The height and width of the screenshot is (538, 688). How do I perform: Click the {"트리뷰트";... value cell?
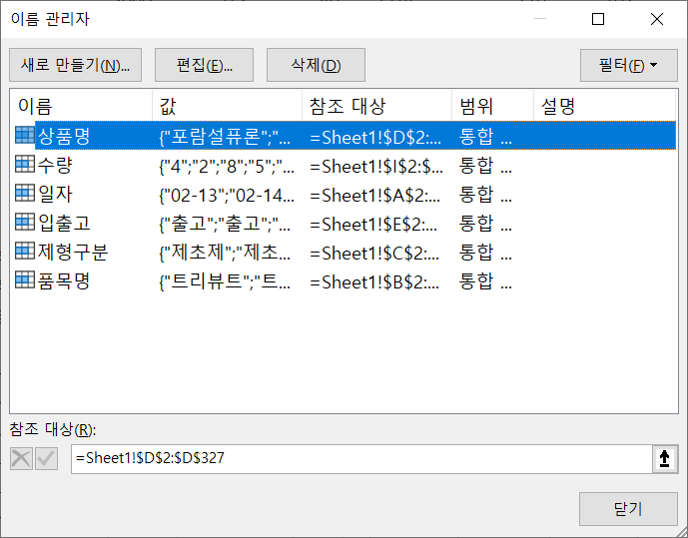click(x=225, y=281)
